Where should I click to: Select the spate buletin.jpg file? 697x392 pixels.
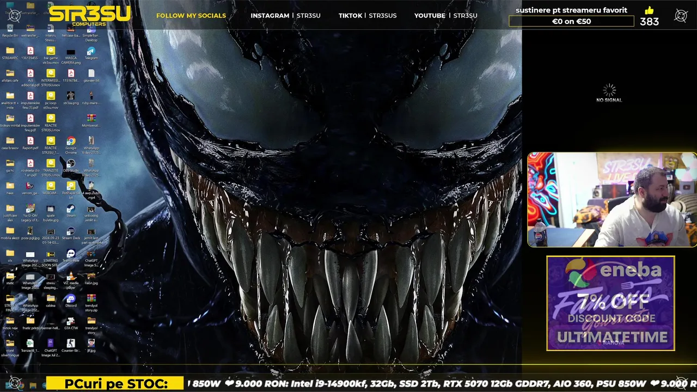pos(51,213)
